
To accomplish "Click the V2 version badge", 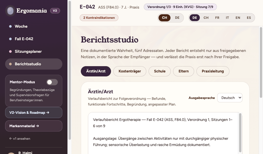I will 55,11.
